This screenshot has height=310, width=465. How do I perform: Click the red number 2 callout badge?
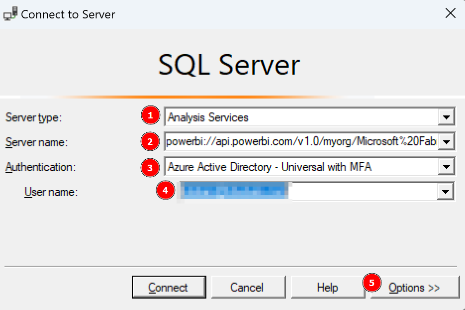[150, 142]
